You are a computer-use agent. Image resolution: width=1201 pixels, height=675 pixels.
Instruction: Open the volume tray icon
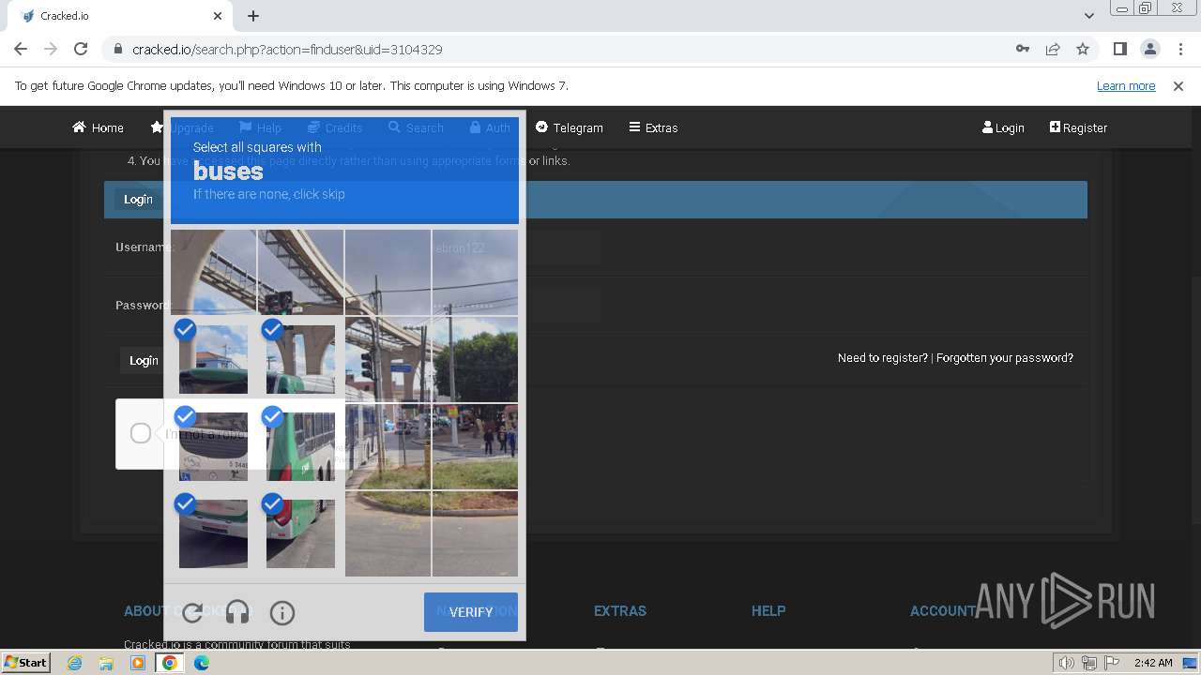coord(1066,663)
